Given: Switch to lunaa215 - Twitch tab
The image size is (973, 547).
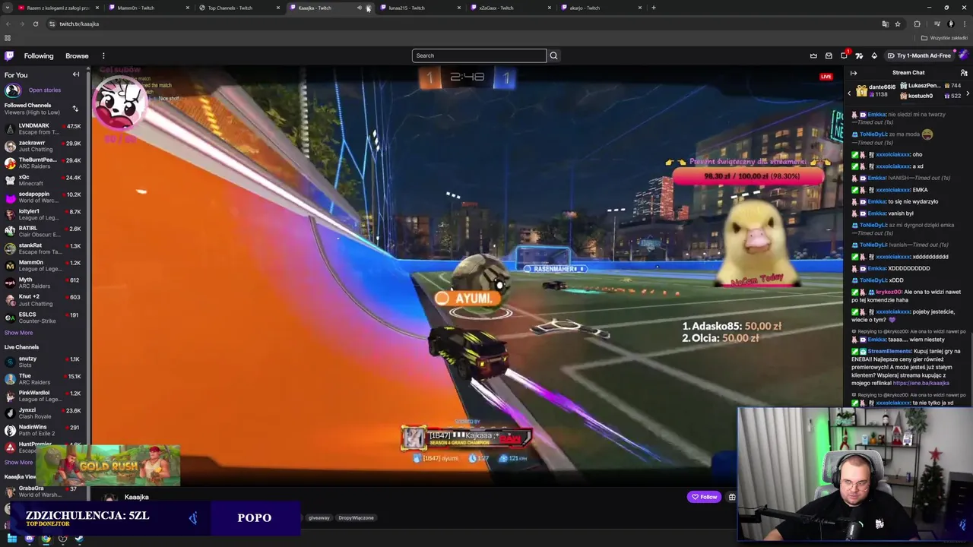Looking at the screenshot, I should pyautogui.click(x=419, y=8).
